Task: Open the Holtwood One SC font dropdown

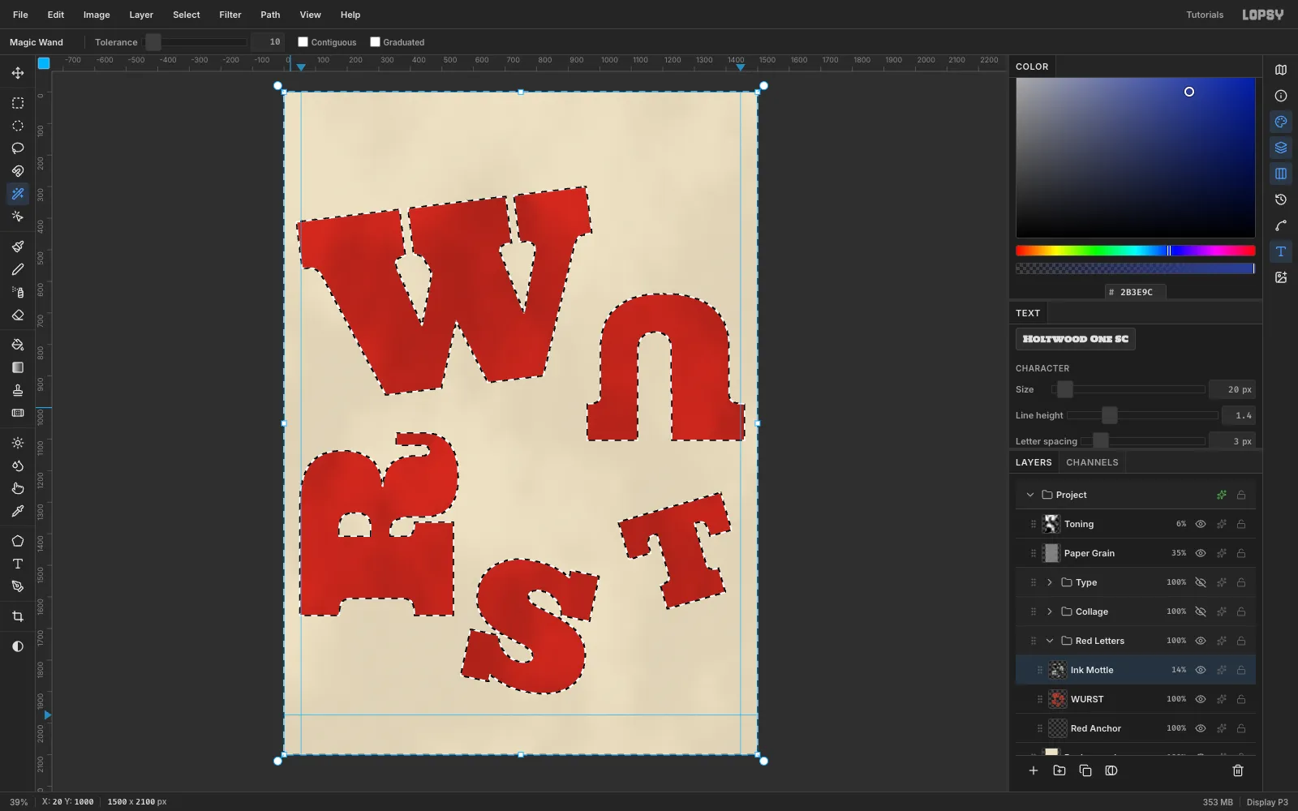Action: [x=1076, y=339]
